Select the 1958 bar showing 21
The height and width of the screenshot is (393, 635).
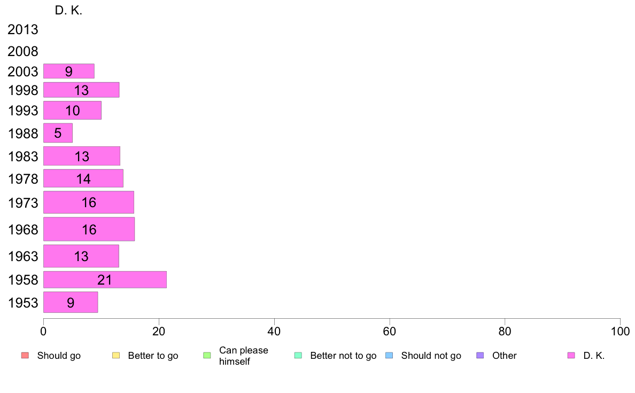click(105, 280)
